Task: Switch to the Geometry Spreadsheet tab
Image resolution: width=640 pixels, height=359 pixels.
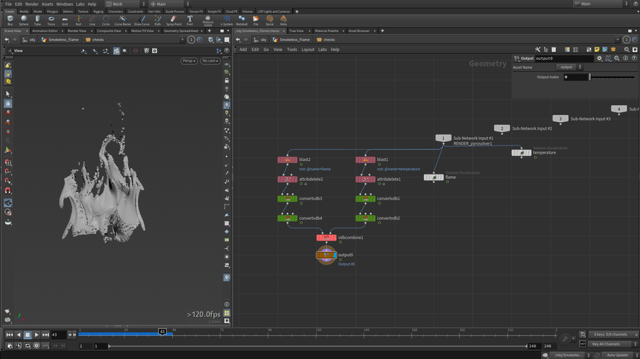Action: [181, 31]
